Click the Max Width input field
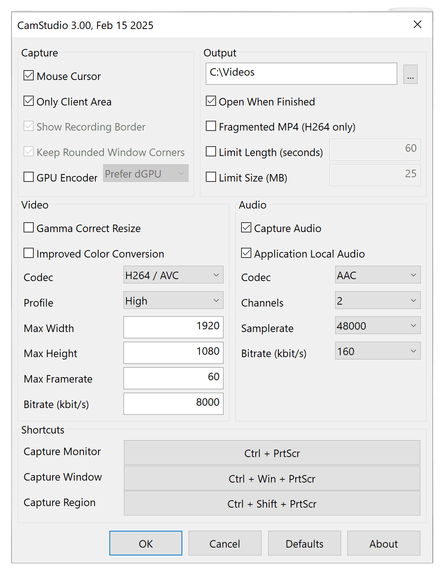This screenshot has width=445, height=577. point(173,327)
